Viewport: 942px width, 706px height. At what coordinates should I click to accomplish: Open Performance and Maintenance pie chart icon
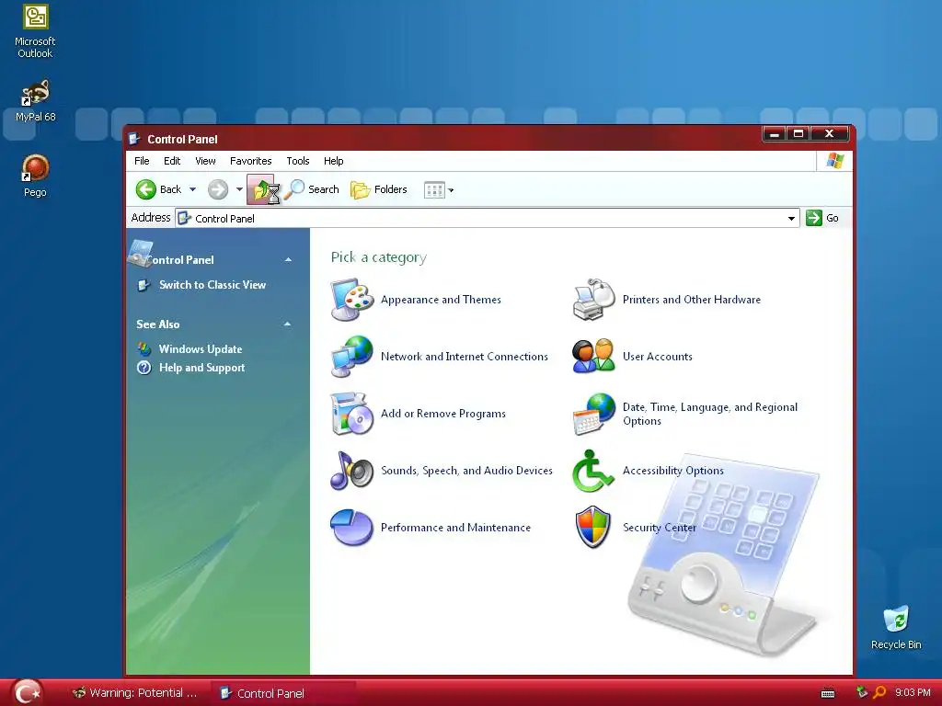pyautogui.click(x=352, y=527)
